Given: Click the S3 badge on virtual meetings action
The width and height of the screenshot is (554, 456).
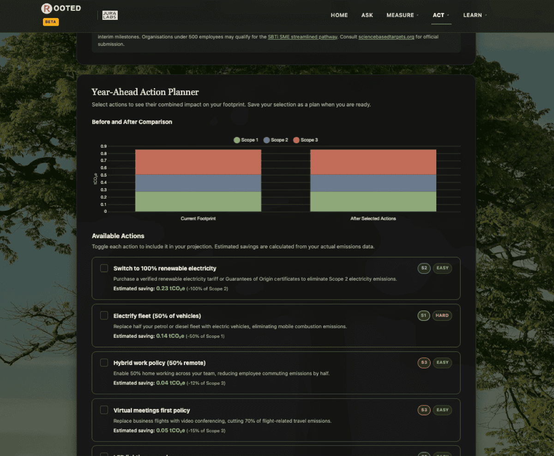Looking at the screenshot, I should [424, 410].
